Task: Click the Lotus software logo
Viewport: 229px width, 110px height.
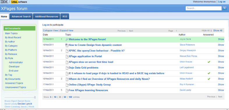Action: coord(19,2)
